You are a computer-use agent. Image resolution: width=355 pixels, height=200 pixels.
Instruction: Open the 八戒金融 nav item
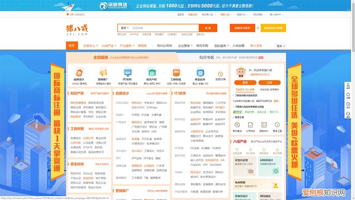point(238,45)
